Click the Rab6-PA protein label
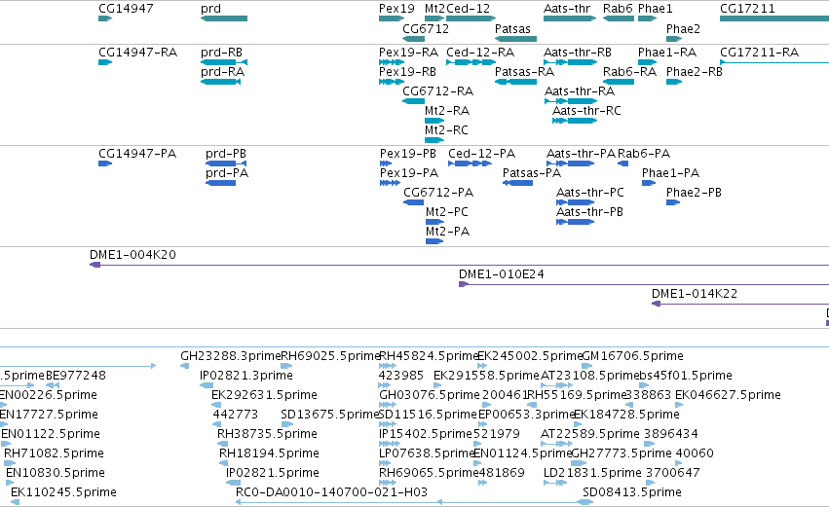This screenshot has height=507, width=829. tap(644, 154)
